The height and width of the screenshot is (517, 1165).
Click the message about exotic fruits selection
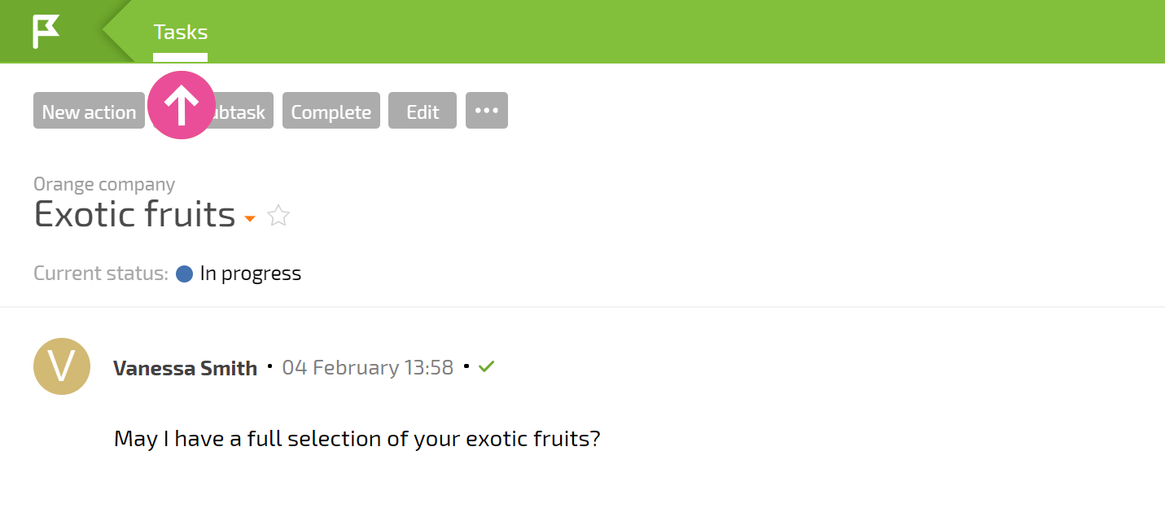tap(357, 440)
